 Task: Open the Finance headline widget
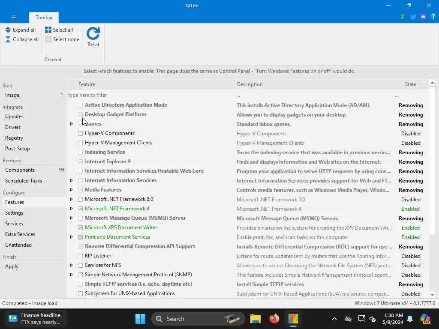pyautogui.click(x=36, y=319)
